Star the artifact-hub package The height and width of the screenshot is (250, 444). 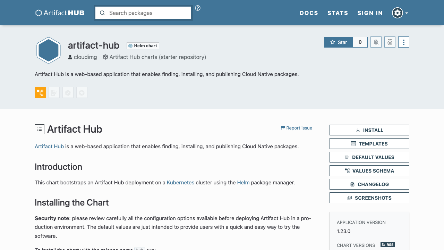pos(339,42)
